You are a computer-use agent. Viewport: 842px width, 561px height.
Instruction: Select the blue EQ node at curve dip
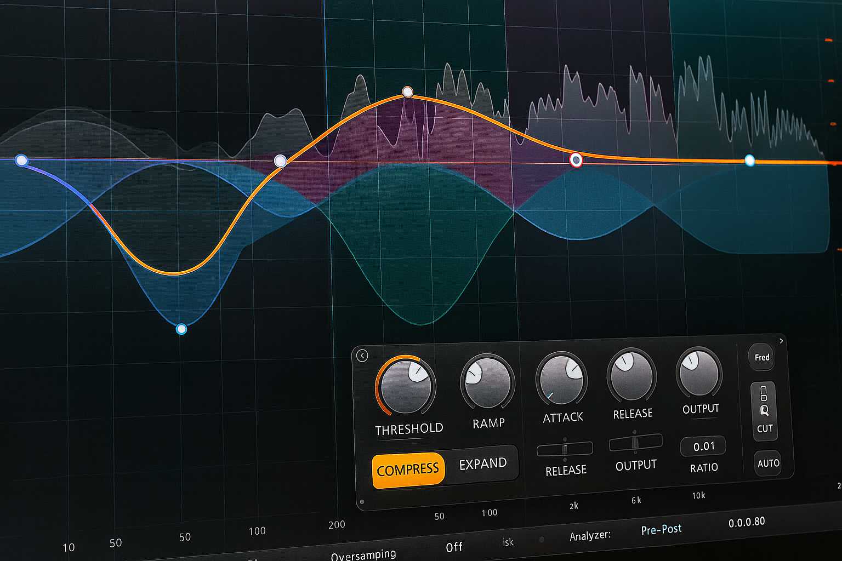(x=181, y=329)
